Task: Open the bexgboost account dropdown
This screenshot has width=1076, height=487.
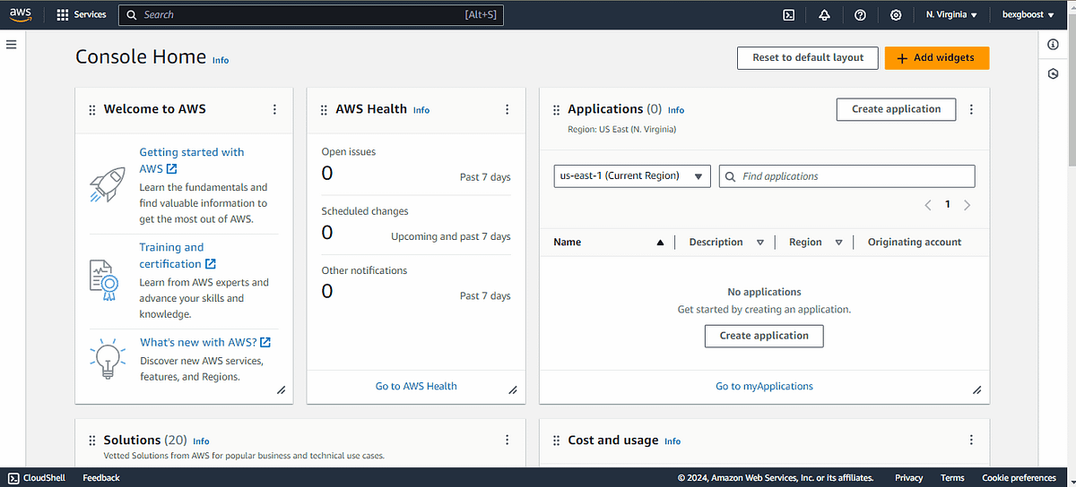Action: click(x=1028, y=14)
